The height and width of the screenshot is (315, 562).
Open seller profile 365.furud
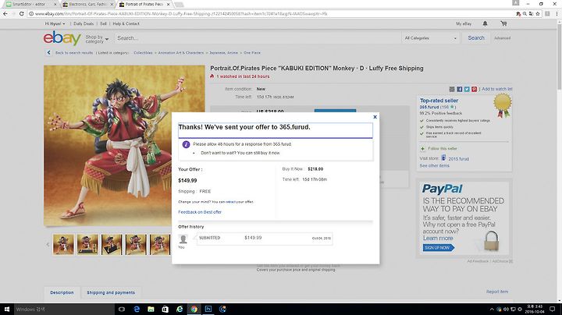(x=429, y=107)
